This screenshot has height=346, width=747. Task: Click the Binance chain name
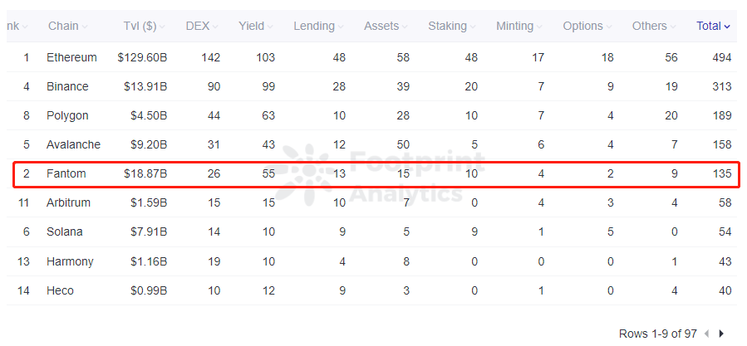point(67,86)
